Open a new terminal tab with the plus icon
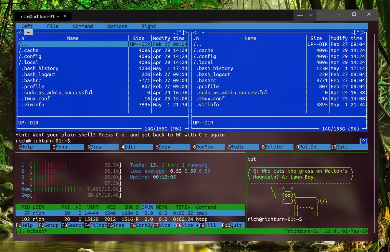The height and width of the screenshot is (252, 390). (x=299, y=15)
